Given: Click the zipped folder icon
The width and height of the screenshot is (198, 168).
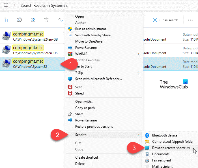Looking at the screenshot, I should [147, 142].
